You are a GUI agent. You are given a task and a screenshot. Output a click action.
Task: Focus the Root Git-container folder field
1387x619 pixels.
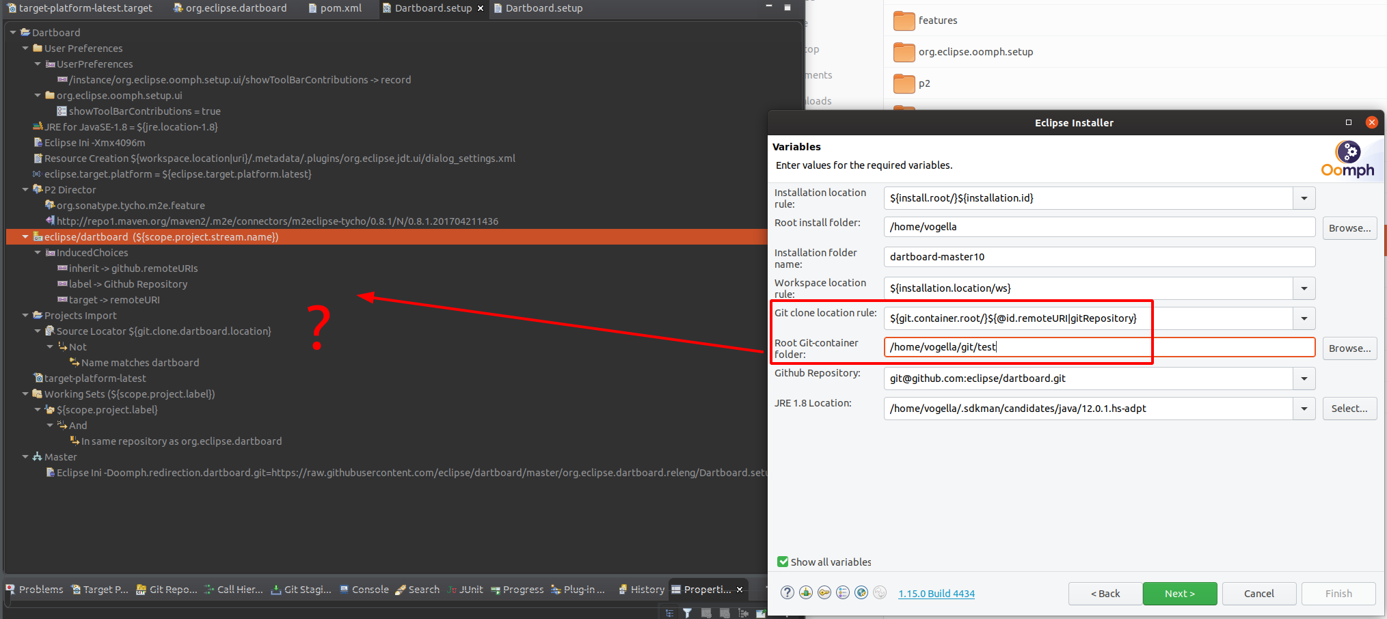[x=1099, y=347]
